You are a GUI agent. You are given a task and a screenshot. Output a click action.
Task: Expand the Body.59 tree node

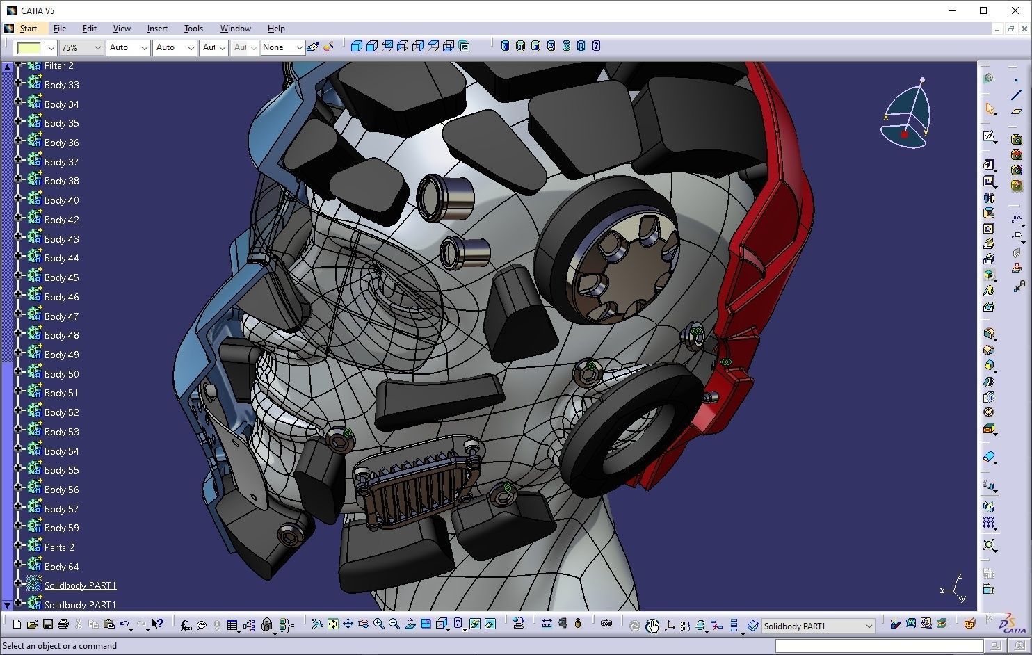18,527
